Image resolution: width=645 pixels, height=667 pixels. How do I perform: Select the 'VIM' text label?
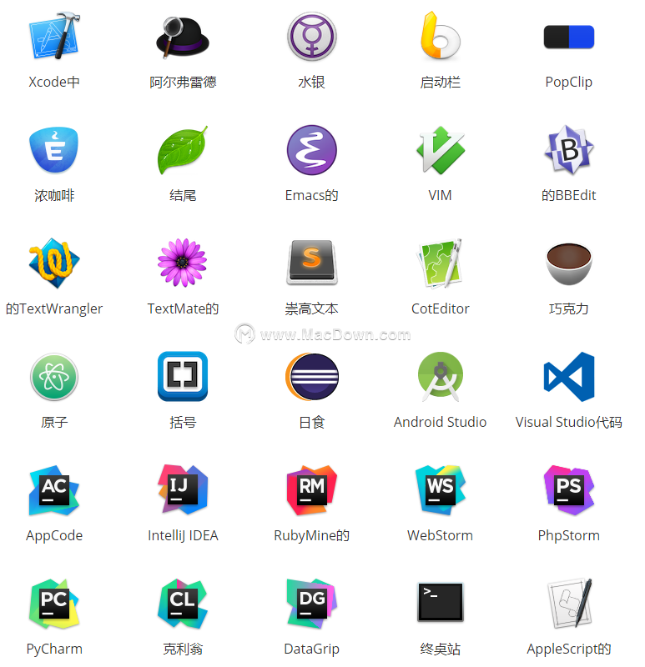[x=441, y=195]
